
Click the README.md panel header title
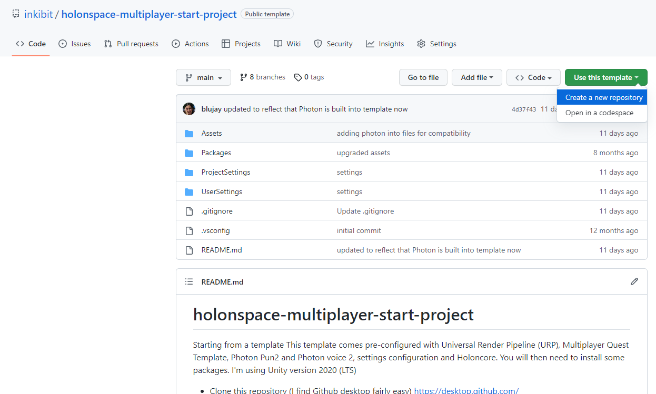point(222,282)
